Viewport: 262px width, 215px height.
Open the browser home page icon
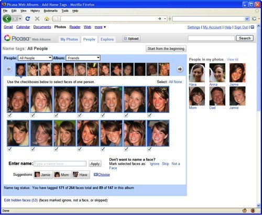tap(47, 19)
